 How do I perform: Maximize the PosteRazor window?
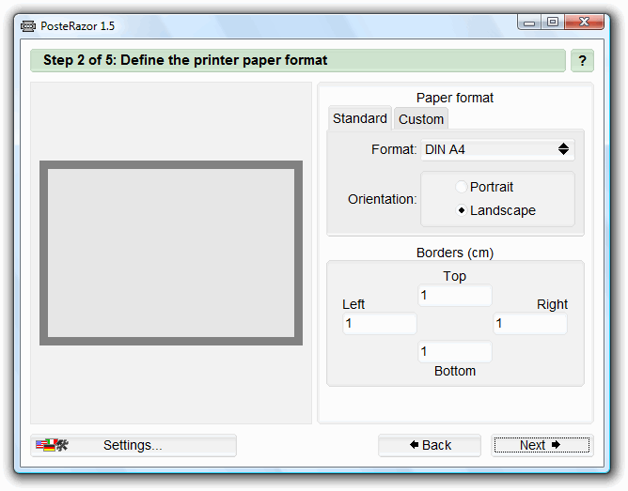click(552, 22)
